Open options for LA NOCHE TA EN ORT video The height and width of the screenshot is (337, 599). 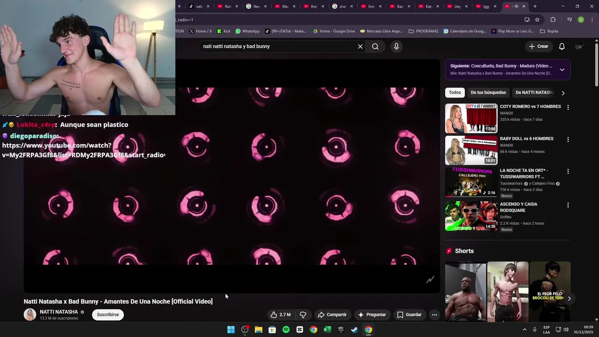tap(568, 172)
